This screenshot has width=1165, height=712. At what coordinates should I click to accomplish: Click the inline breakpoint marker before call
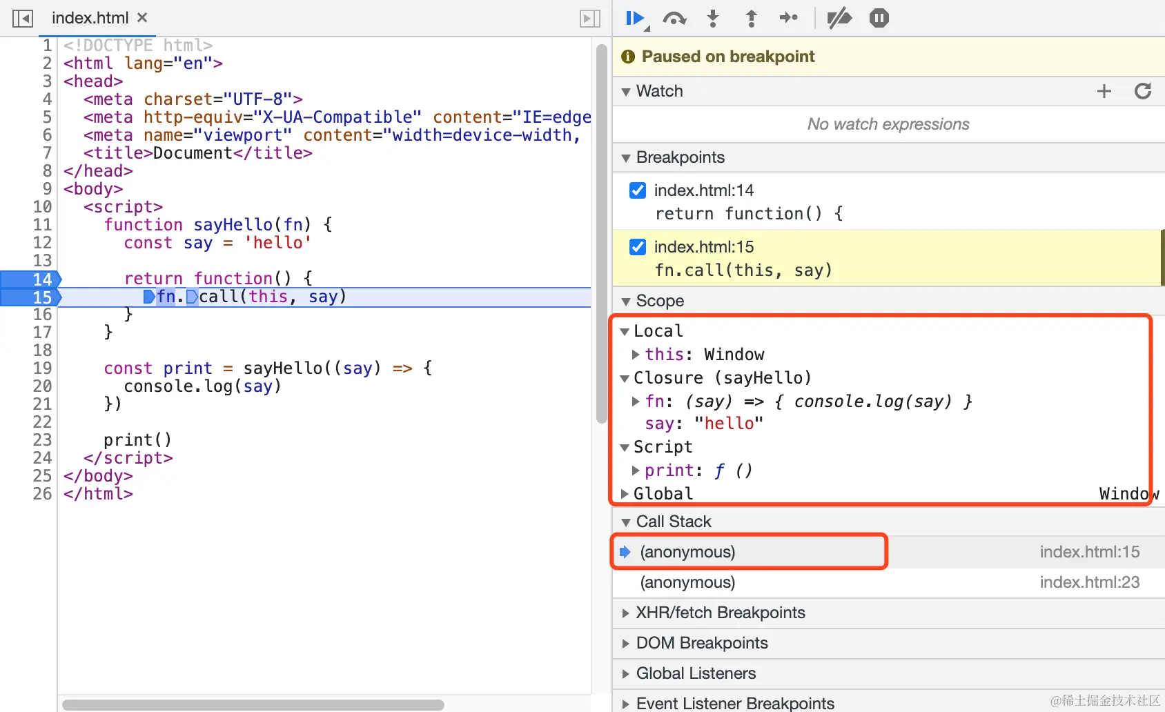[x=192, y=297]
